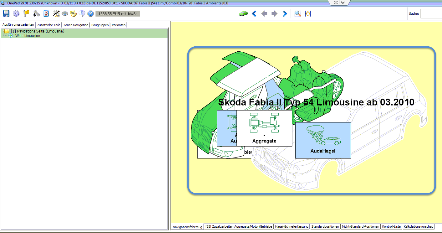Open the AudaHagel tile

click(x=323, y=140)
